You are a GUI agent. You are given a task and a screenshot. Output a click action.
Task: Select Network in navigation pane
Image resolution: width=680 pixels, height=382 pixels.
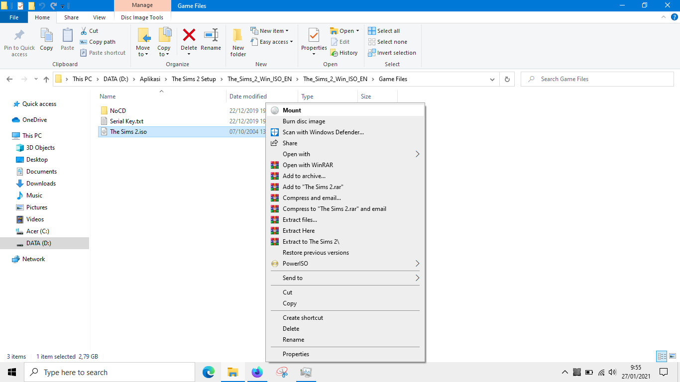[33, 259]
